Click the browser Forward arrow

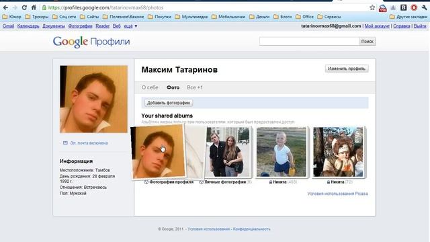tap(15, 7)
